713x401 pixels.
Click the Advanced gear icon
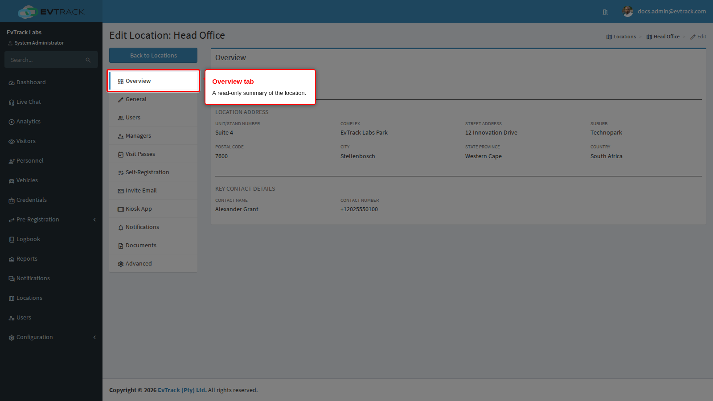(121, 264)
